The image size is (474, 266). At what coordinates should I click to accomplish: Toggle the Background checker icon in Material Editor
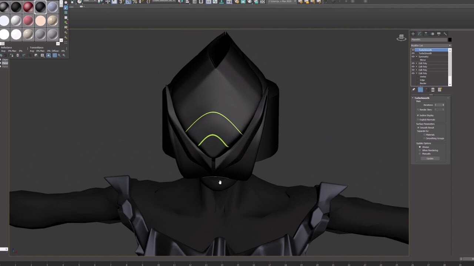pyautogui.click(x=66, y=13)
